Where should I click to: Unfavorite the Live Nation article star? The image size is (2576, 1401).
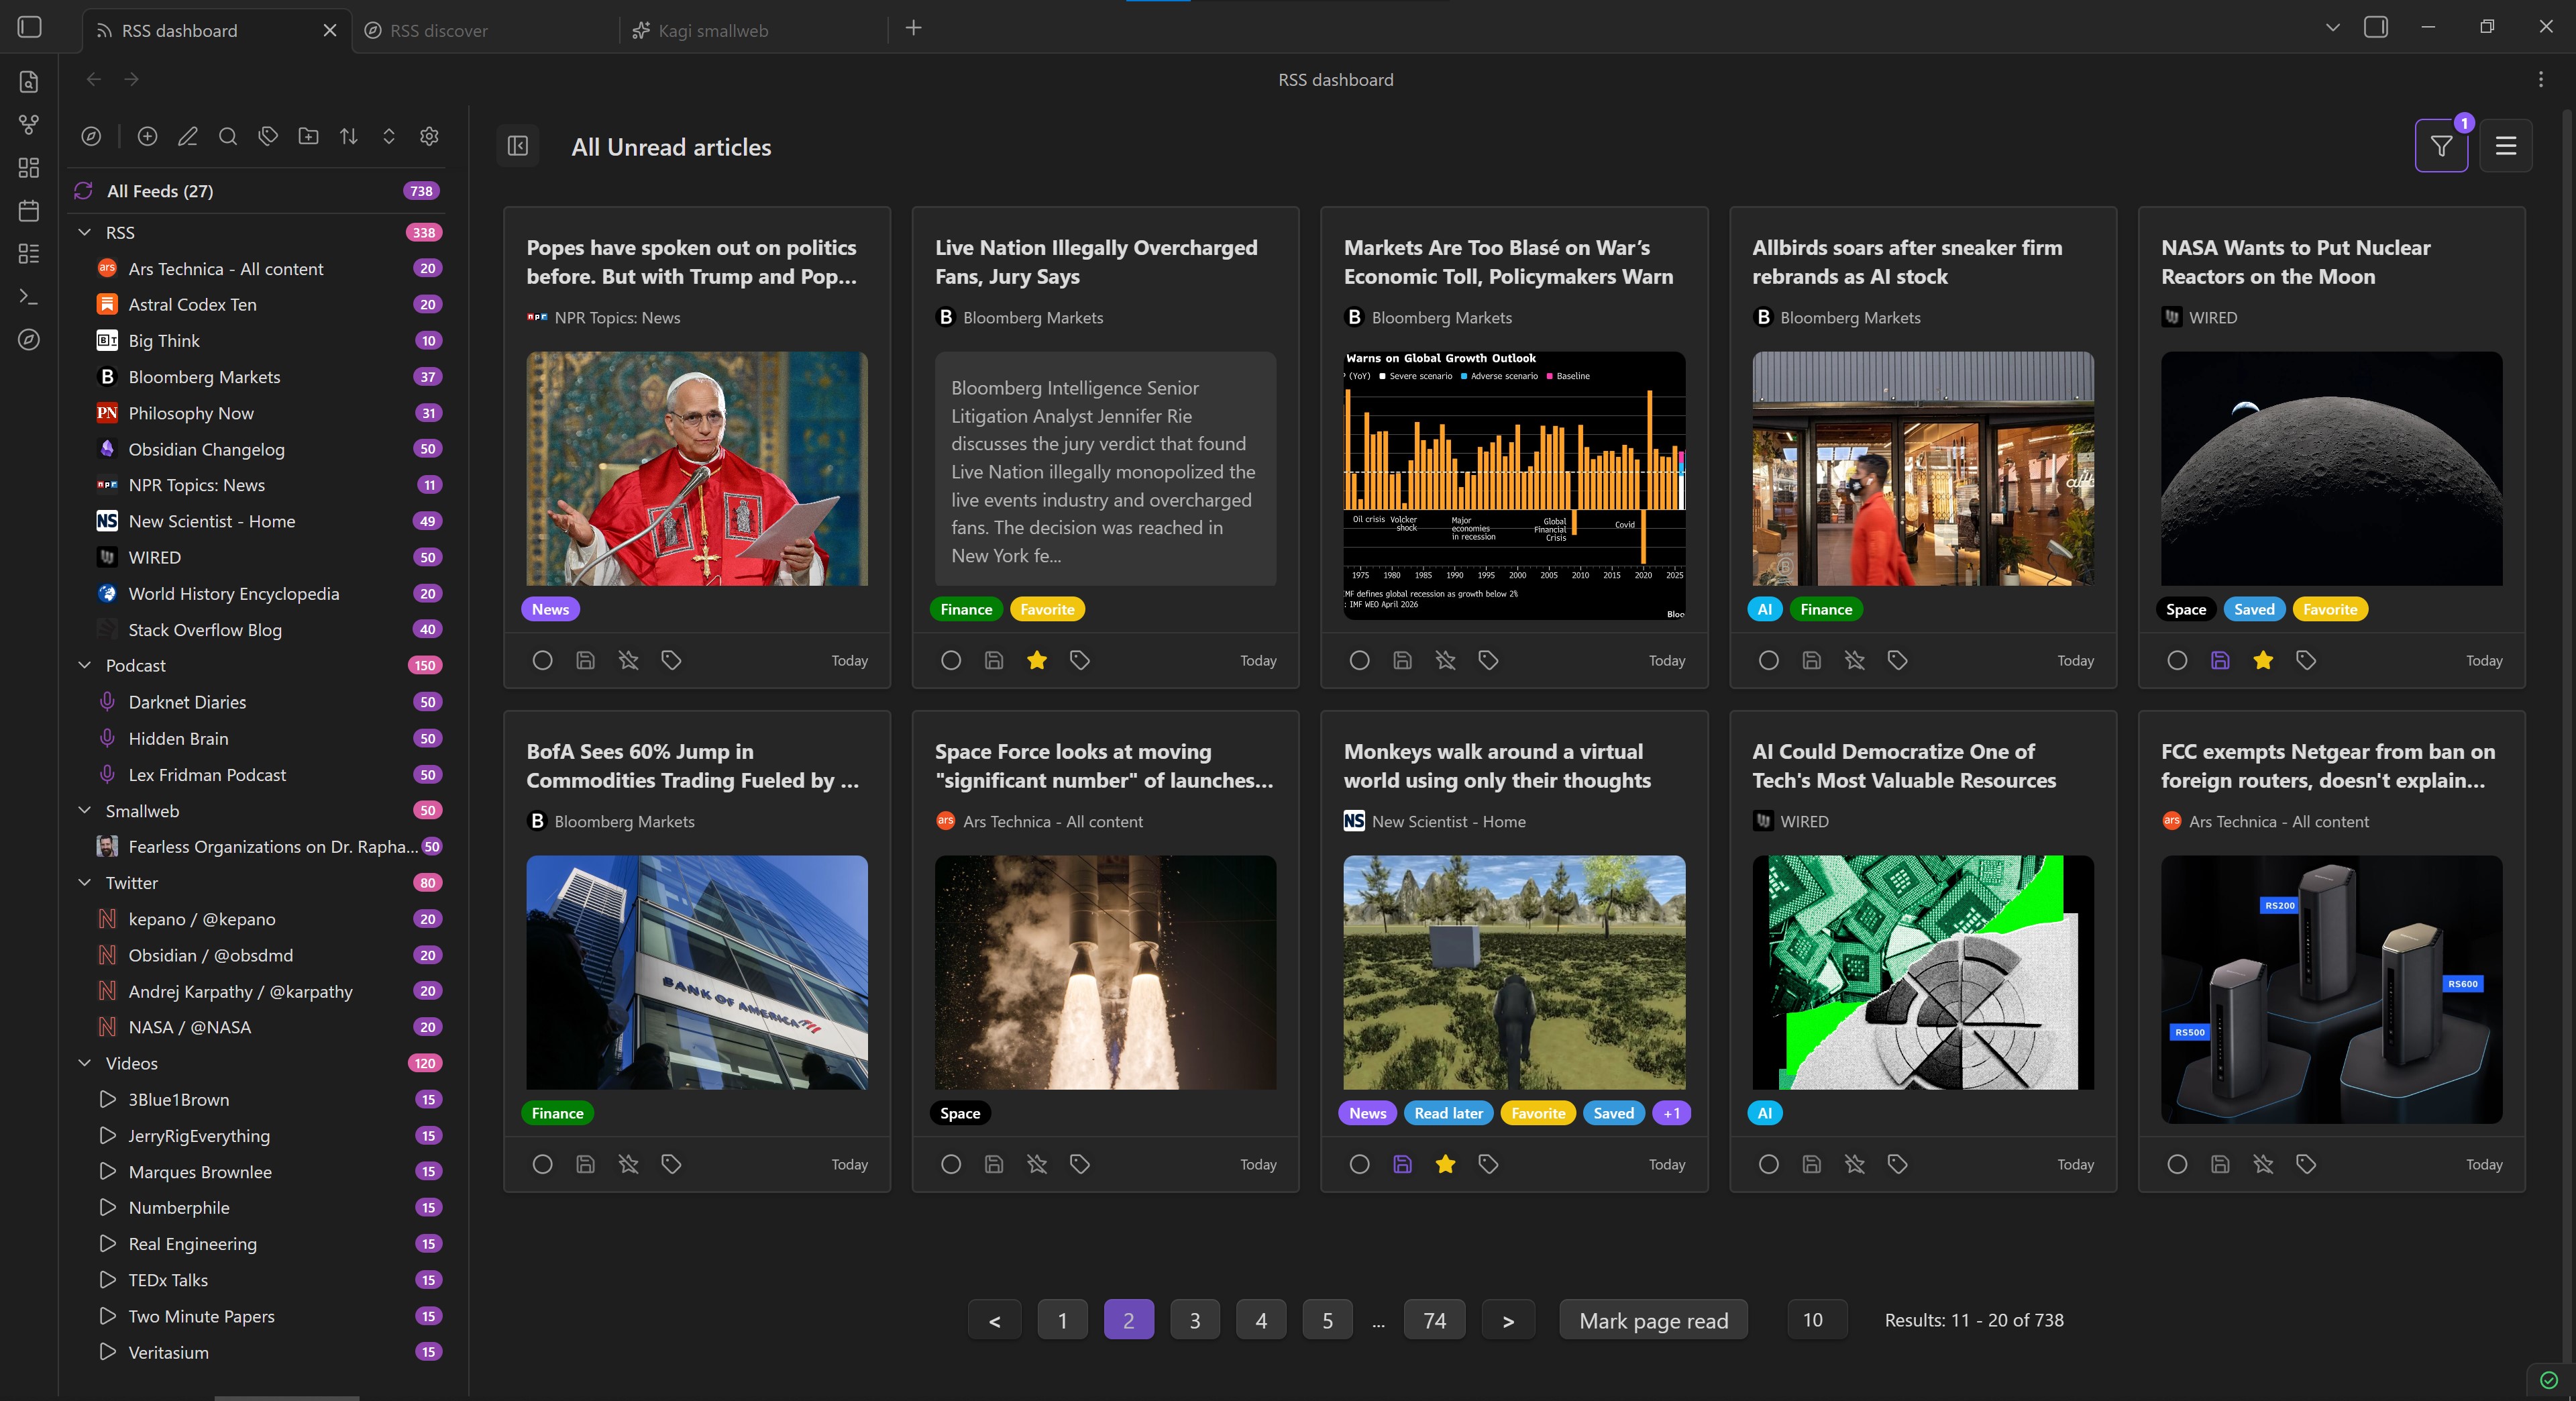click(x=1037, y=660)
